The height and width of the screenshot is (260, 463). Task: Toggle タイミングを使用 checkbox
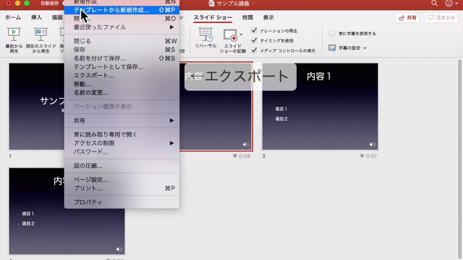[x=254, y=40]
